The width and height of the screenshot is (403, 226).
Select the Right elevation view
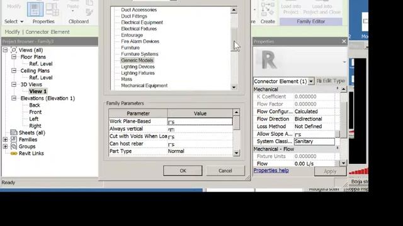pos(35,126)
